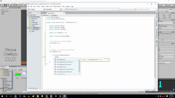Open the Unit Tests side pad
The image size is (175, 98).
(157, 44)
